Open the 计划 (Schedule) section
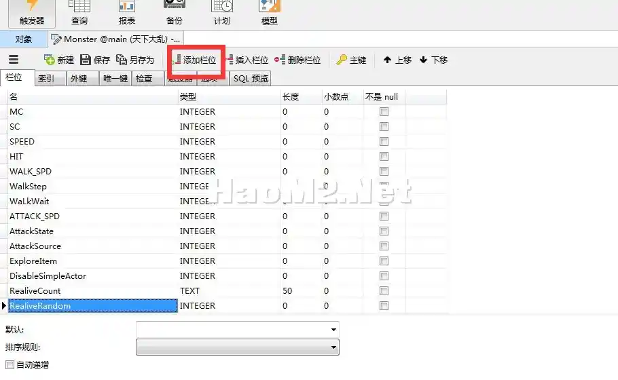Viewport: 618px width, 380px height. click(222, 14)
